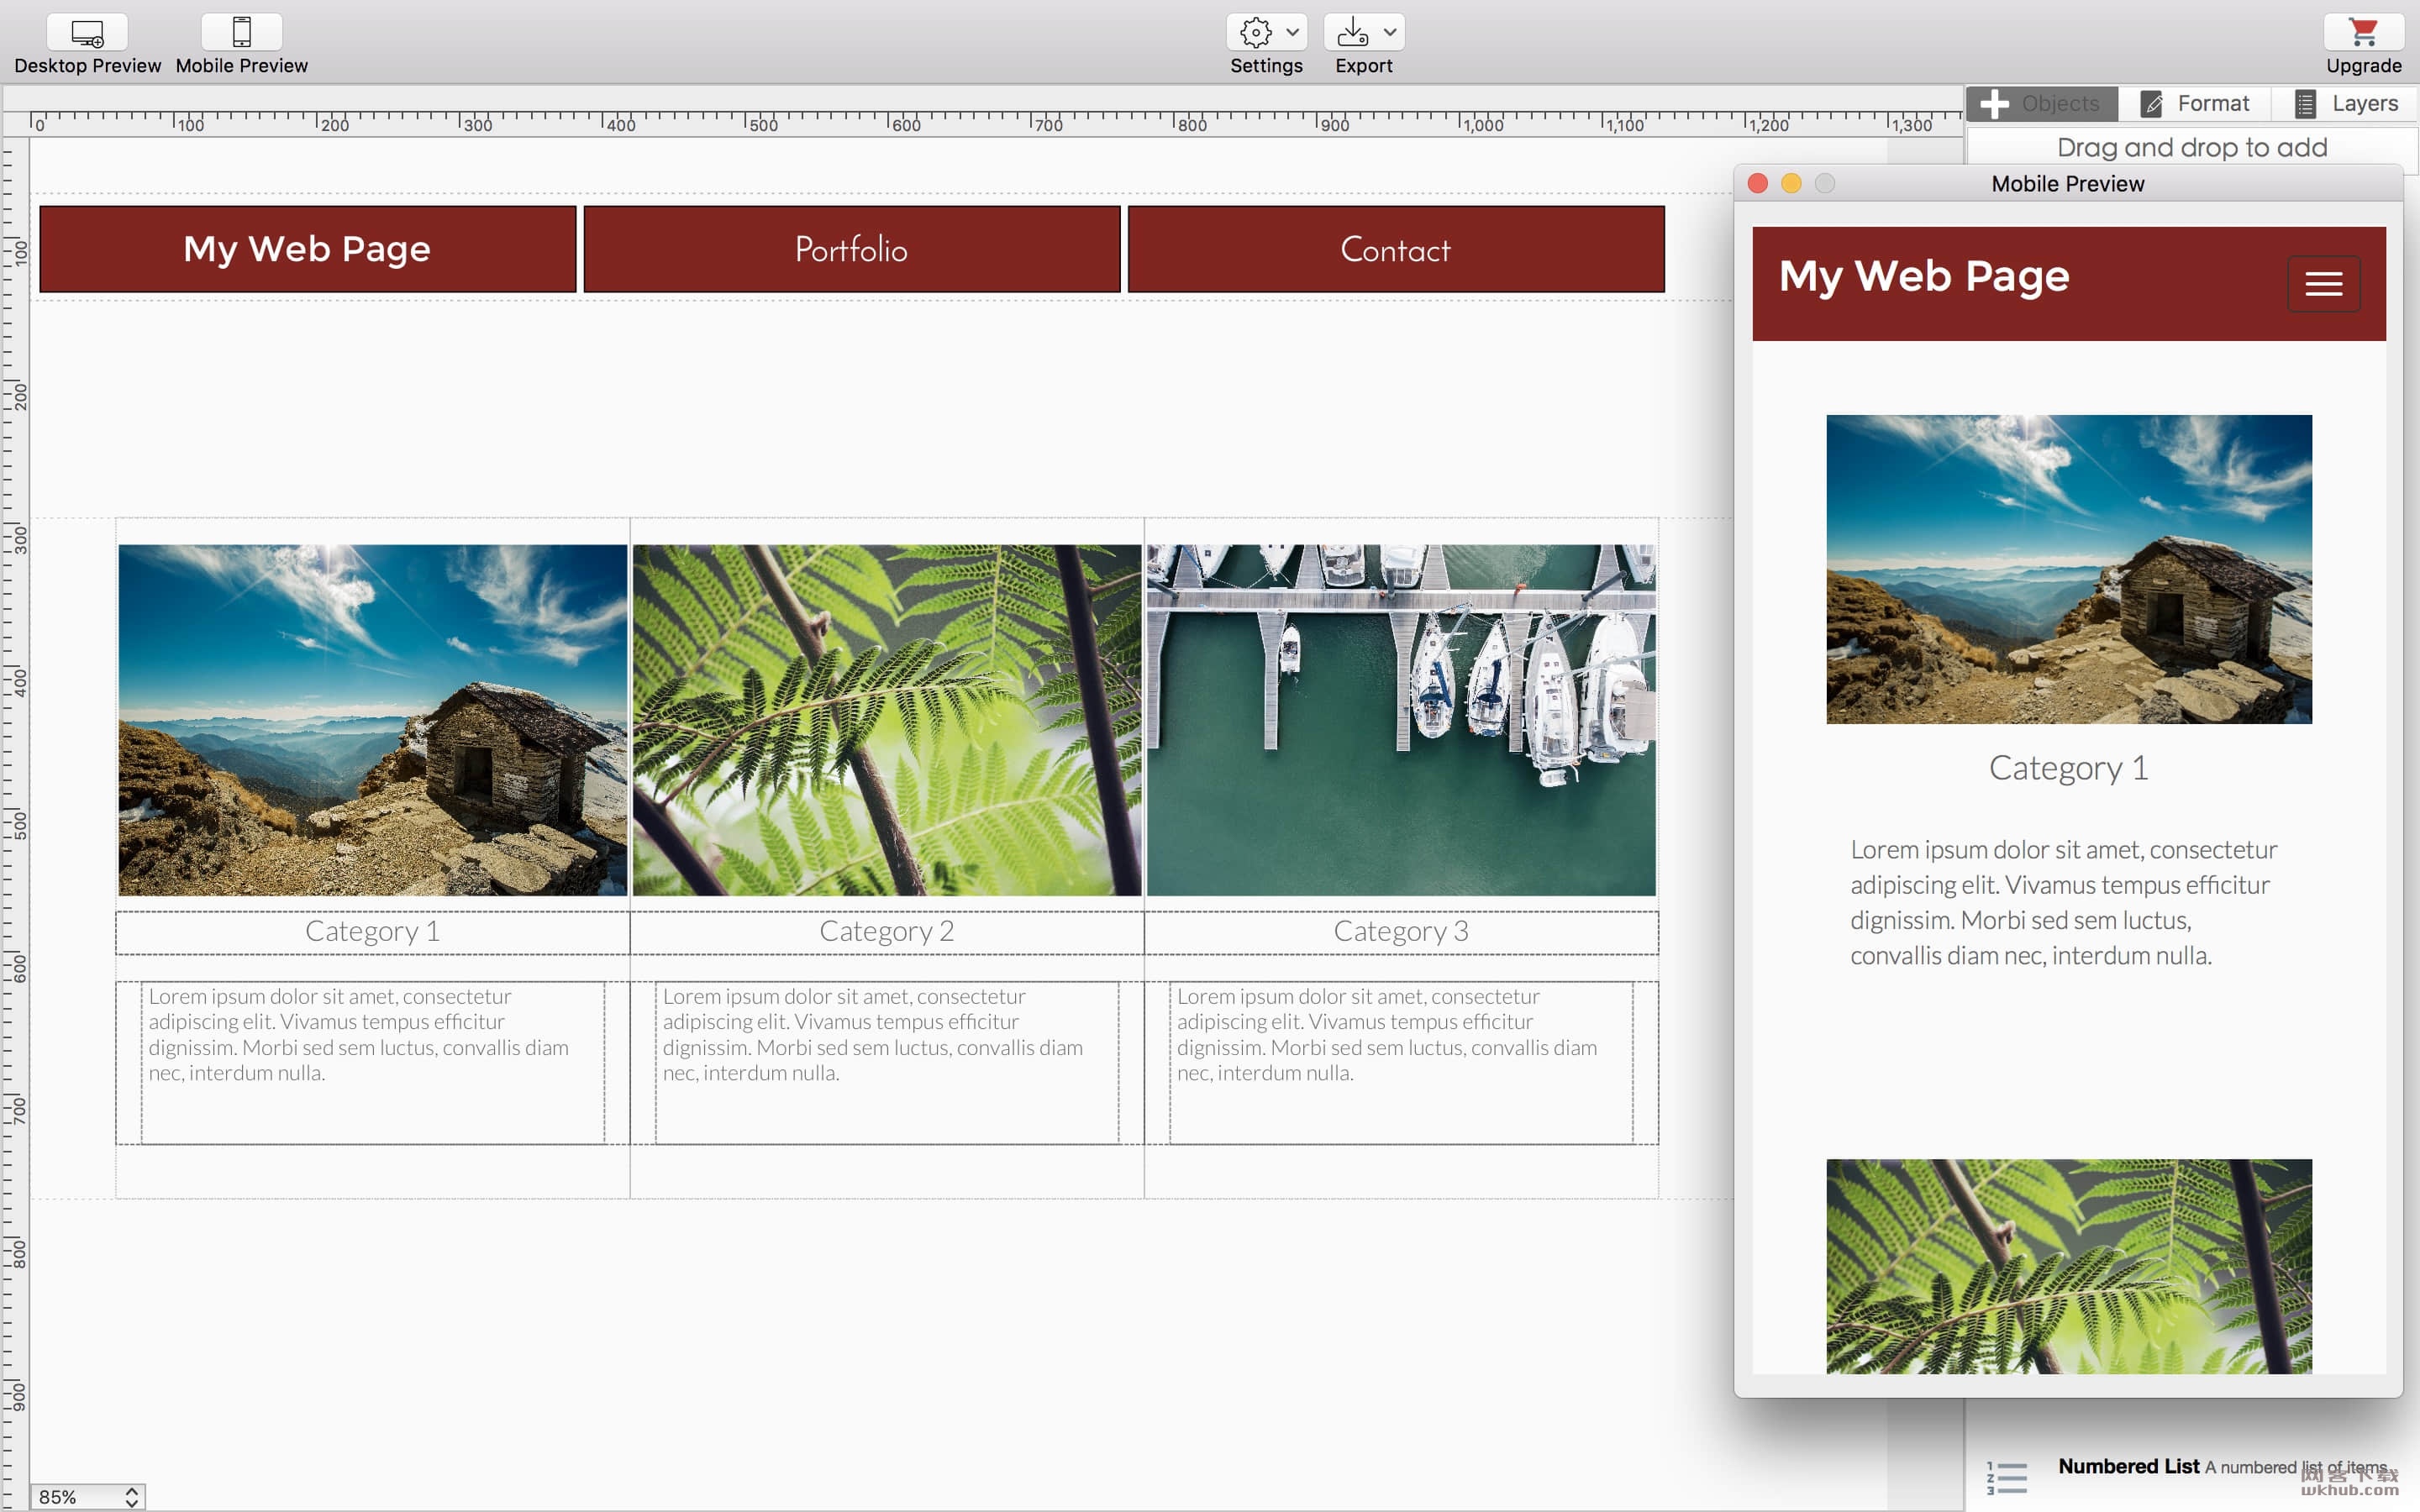The width and height of the screenshot is (2420, 1512).
Task: Select the marina boats image on canvas
Action: tap(1401, 720)
